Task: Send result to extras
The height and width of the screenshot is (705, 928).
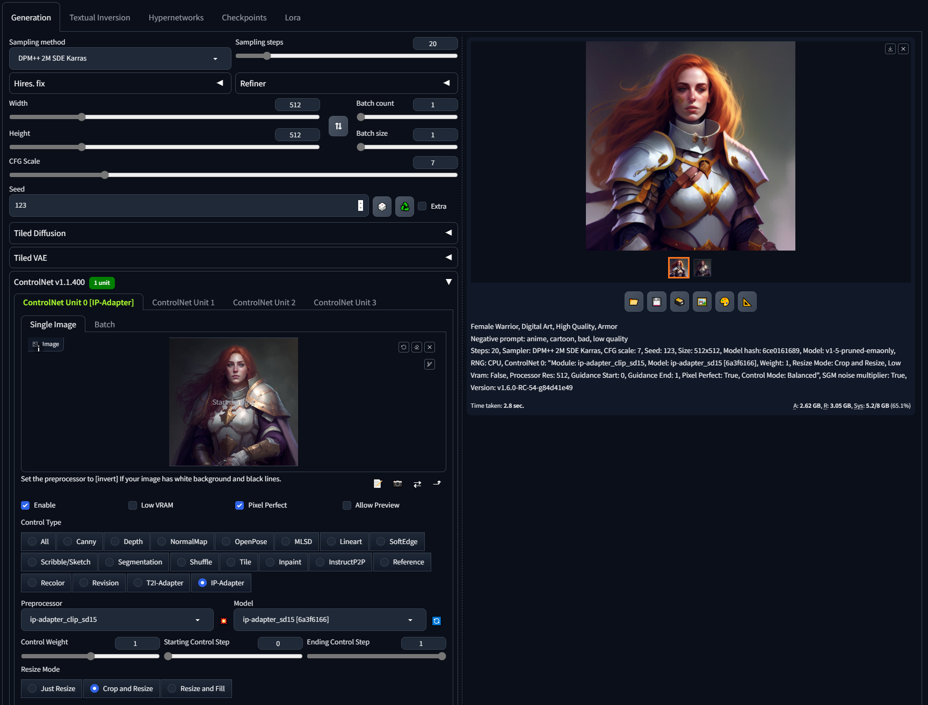Action: pyautogui.click(x=747, y=302)
